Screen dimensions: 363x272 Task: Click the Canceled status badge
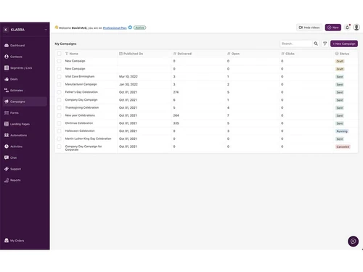coord(343,147)
